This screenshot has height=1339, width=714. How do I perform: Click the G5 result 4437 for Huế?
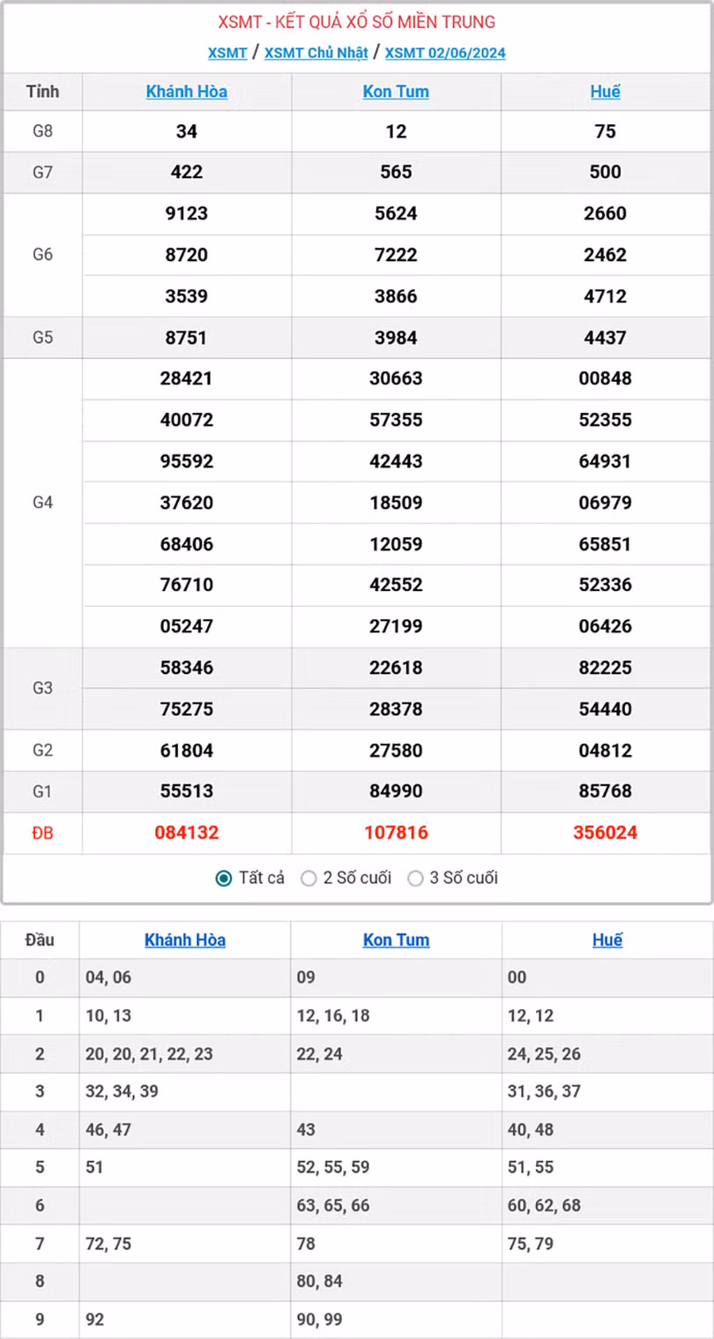point(606,337)
